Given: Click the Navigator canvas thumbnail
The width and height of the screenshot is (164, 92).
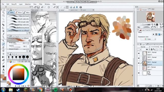Looking at the screenshot, I should coord(150,17).
